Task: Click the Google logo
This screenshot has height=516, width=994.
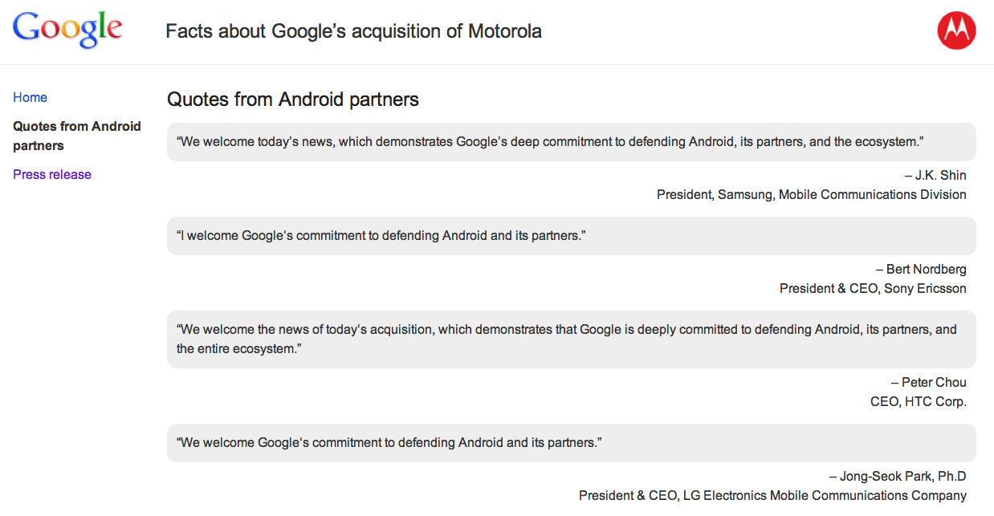Action: [67, 30]
